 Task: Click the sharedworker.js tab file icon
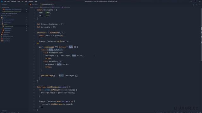point(42,5)
